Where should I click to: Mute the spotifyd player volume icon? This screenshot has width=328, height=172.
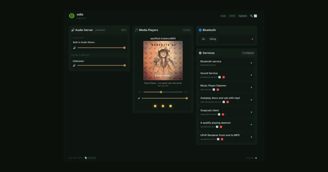coord(139,98)
